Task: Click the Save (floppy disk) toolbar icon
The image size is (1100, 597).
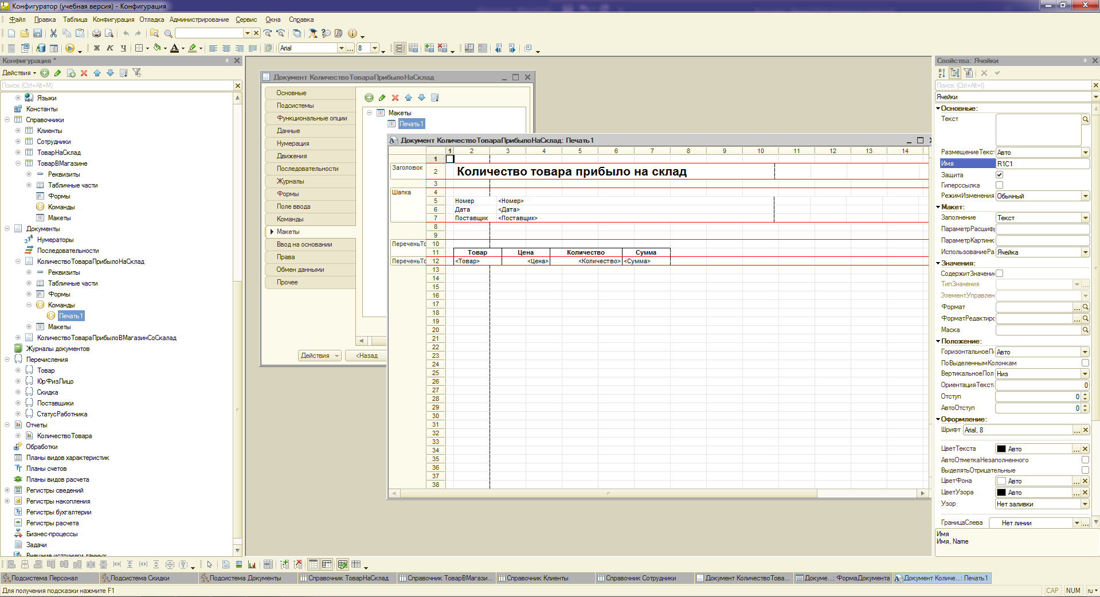Action: coord(37,33)
